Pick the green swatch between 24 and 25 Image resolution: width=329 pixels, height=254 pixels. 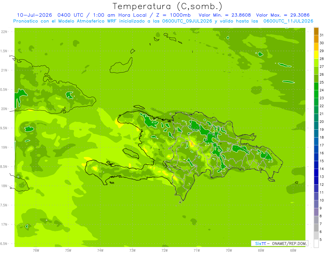click(x=316, y=86)
